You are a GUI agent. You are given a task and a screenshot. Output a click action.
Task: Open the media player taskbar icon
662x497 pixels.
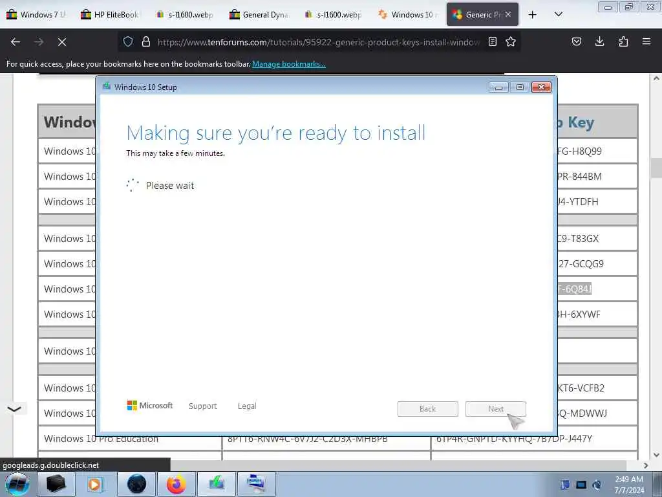point(96,484)
